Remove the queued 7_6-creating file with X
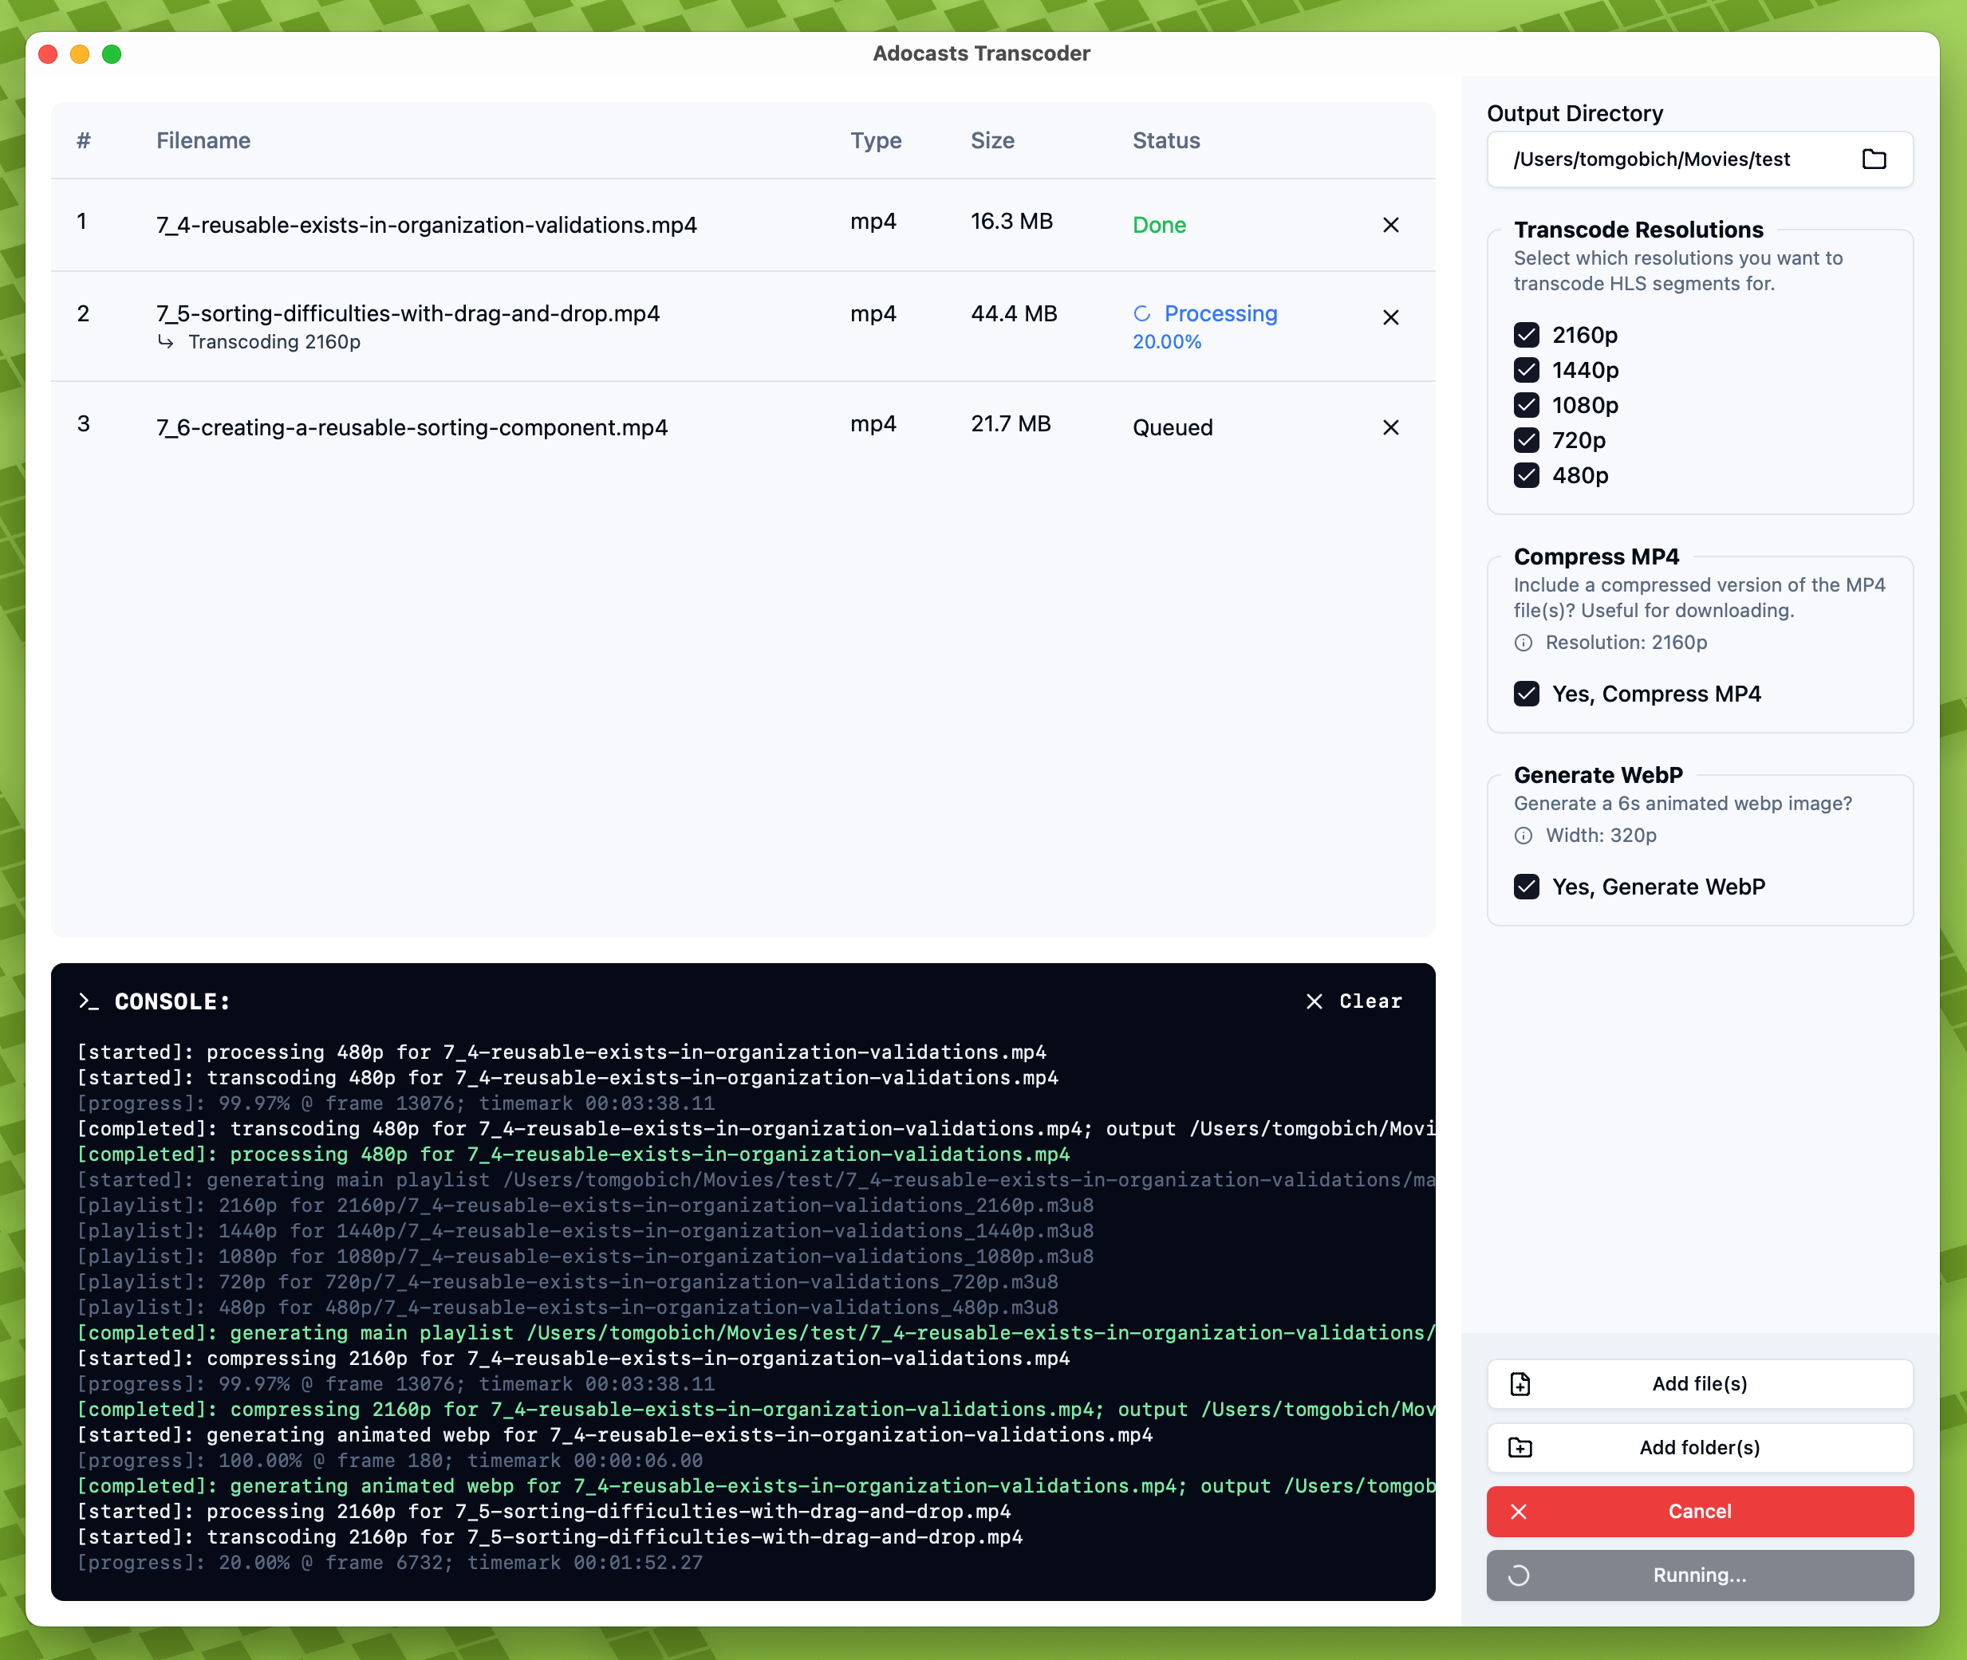Screen dimensions: 1967x1660 click(x=1390, y=427)
